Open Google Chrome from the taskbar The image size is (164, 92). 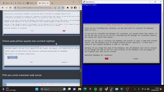[106, 89]
